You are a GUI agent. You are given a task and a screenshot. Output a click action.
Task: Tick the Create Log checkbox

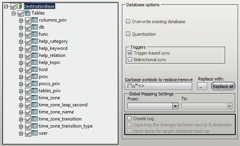(129, 118)
